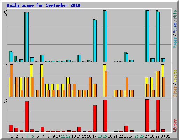Click day '15' on the x-axis
The width and height of the screenshot is (179, 140).
tap(84, 136)
